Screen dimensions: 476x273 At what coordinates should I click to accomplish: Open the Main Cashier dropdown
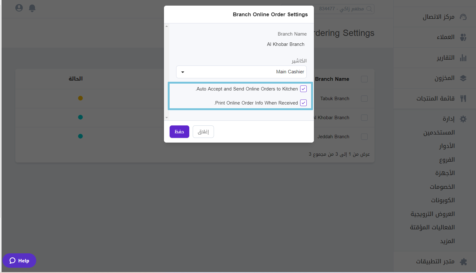[x=241, y=72]
